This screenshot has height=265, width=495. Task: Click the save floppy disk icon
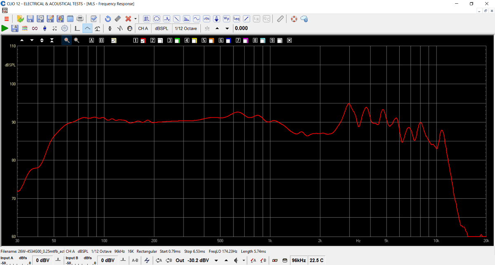pos(30,19)
